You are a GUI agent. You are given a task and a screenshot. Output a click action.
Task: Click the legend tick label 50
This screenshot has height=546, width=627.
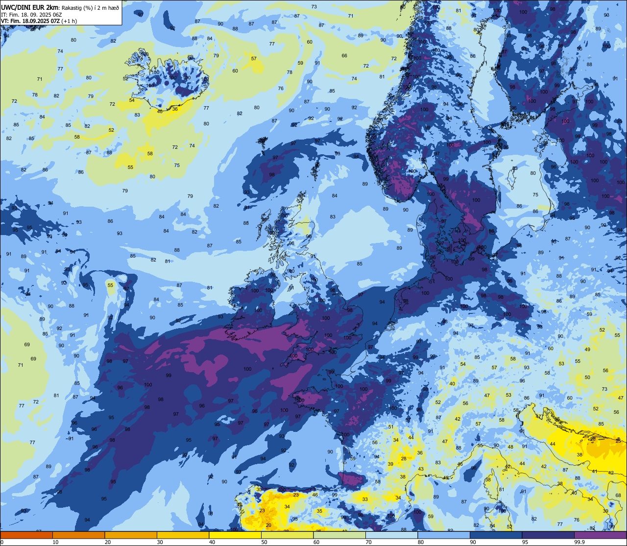(264, 542)
